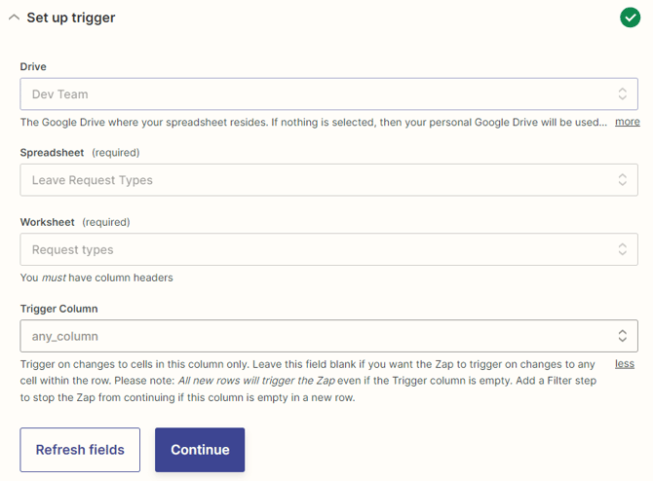The width and height of the screenshot is (653, 481).
Task: Open the Drive dropdown arrows
Action: point(622,94)
